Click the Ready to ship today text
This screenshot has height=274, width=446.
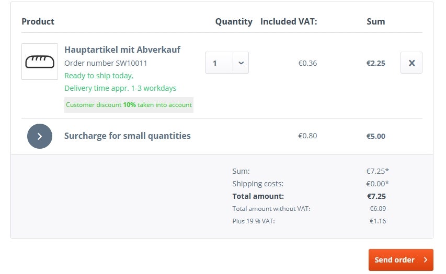click(x=99, y=76)
